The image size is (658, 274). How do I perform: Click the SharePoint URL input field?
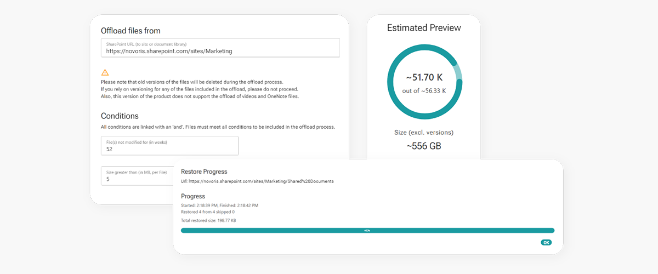pos(220,48)
